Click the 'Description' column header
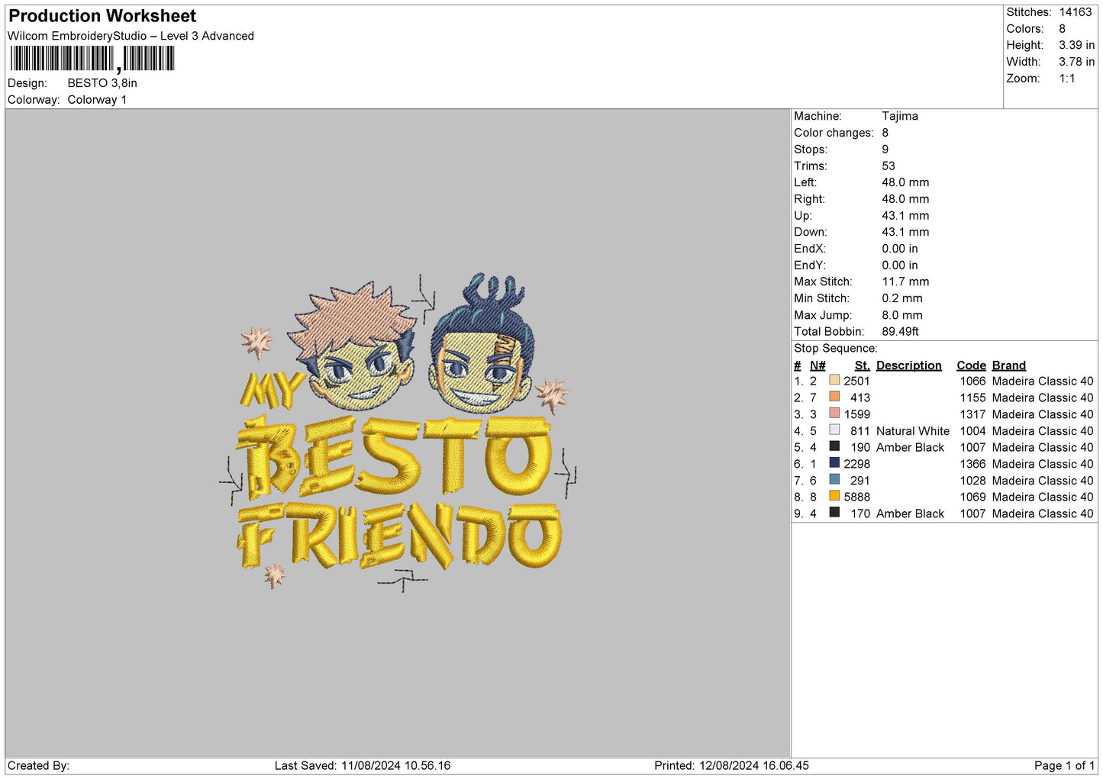This screenshot has height=779, width=1103. [908, 365]
